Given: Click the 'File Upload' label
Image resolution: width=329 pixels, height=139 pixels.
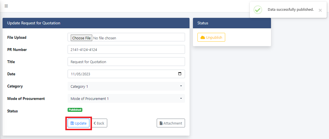Looking at the screenshot, I should (x=17, y=37).
